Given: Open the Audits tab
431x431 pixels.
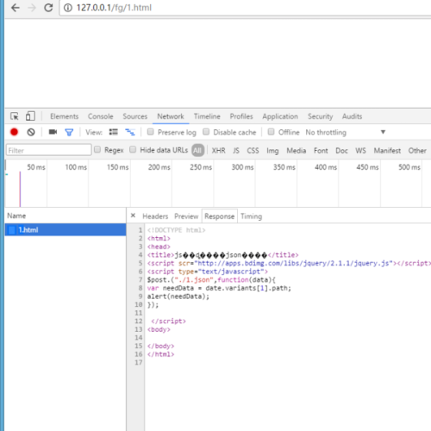Looking at the screenshot, I should 352,116.
